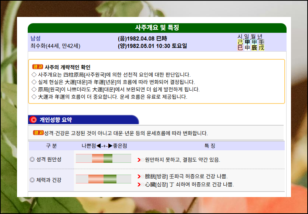Click the 참고 badge before 성격·건강은 고정된
308x214 pixels.
coord(38,133)
